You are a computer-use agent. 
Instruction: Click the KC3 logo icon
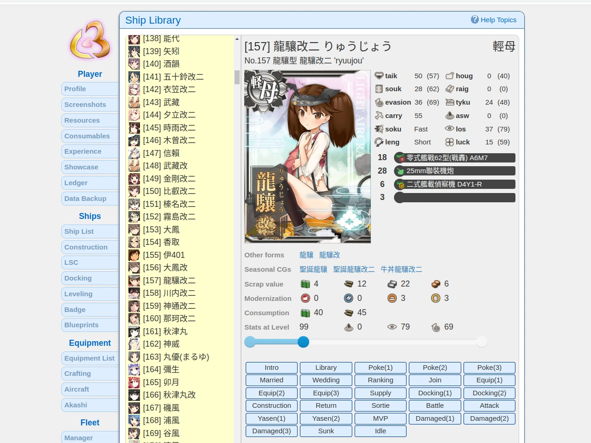pos(90,40)
